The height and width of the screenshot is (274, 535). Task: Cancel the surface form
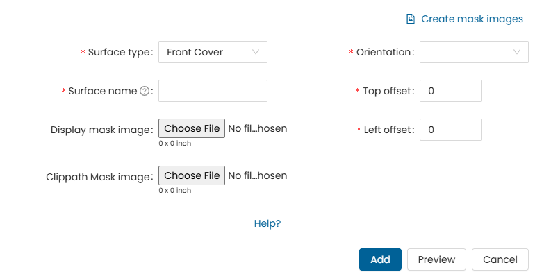(x=500, y=259)
